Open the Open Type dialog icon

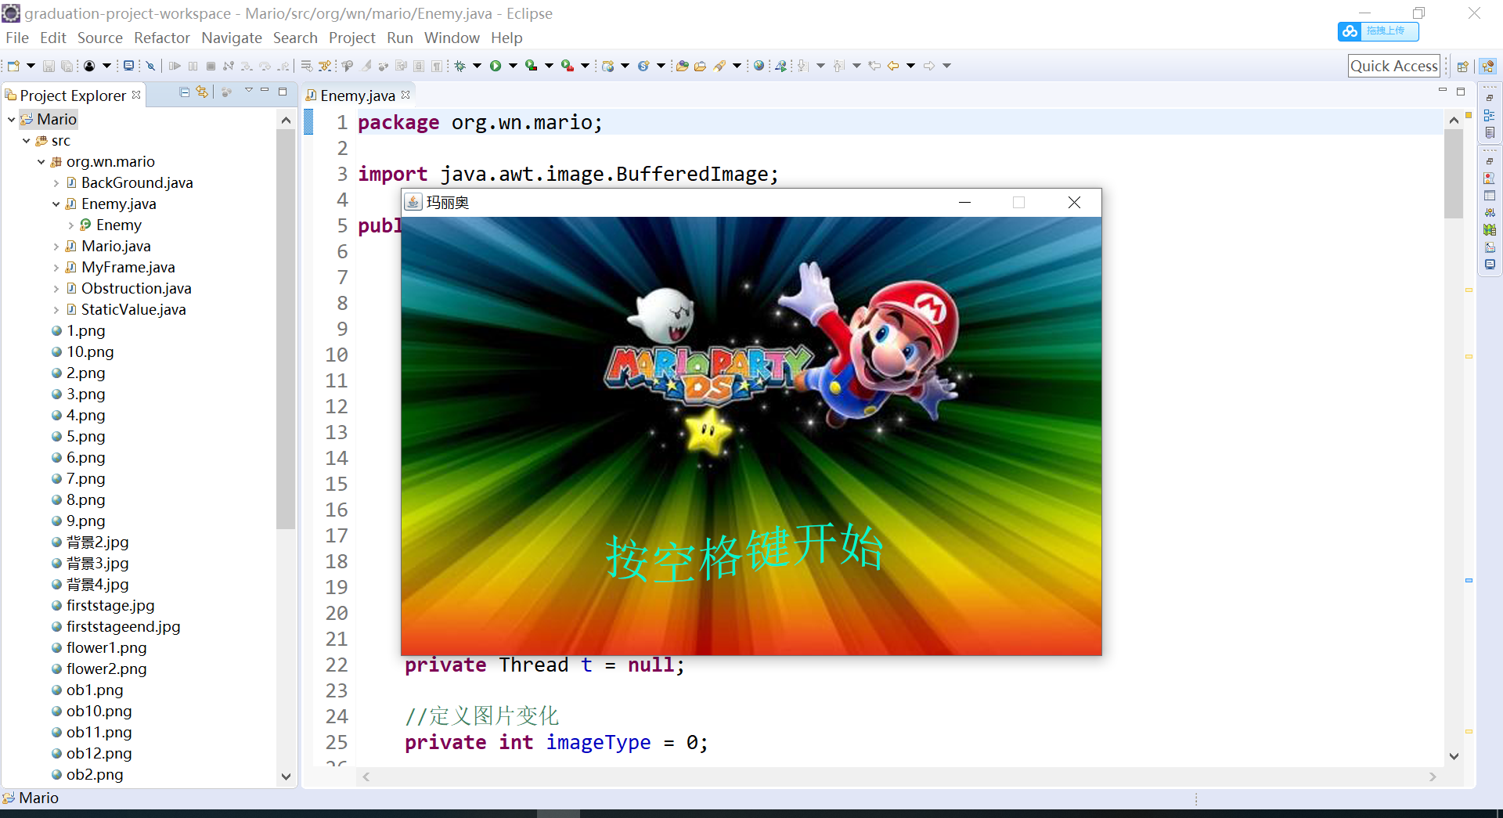point(681,66)
